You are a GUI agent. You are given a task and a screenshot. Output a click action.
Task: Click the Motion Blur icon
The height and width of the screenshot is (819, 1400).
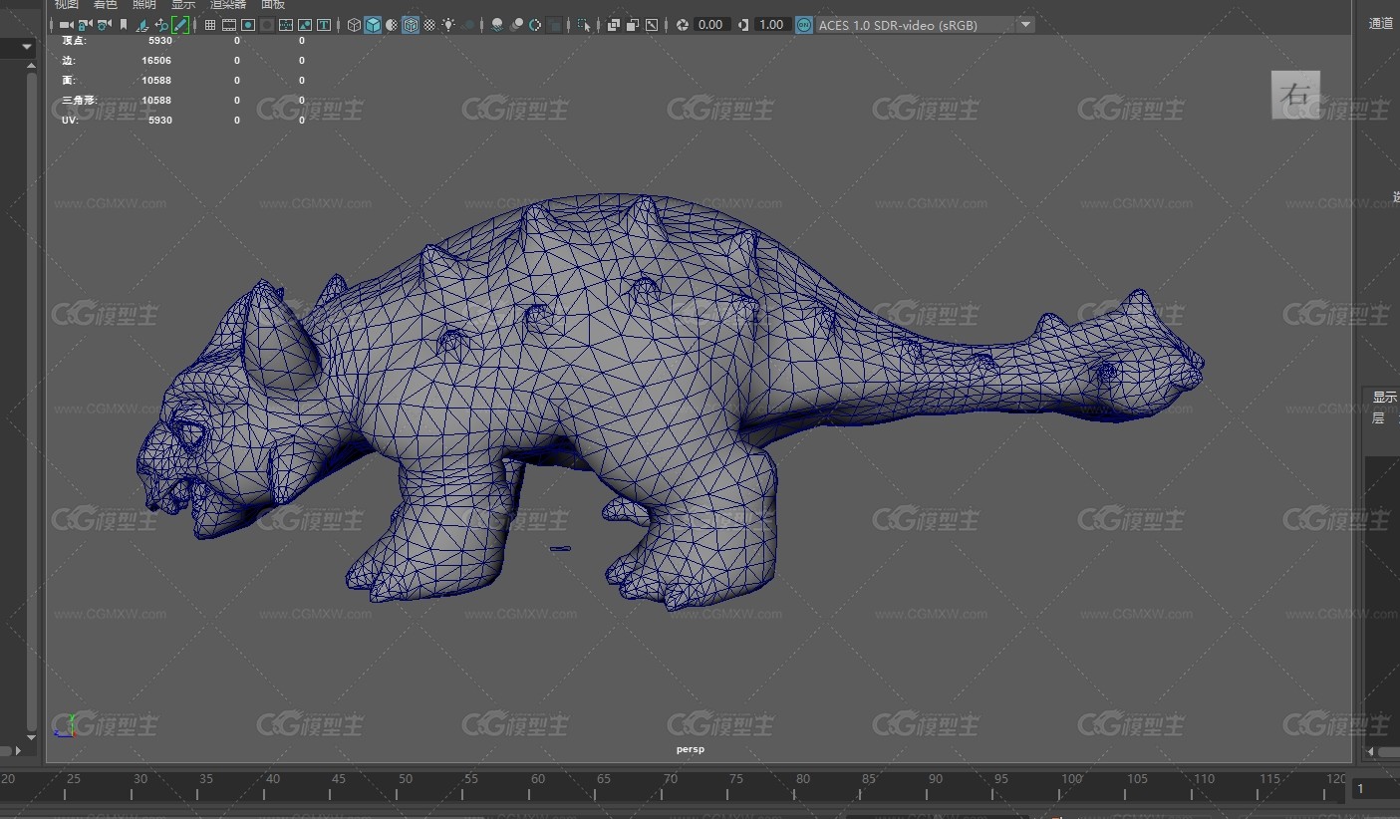pos(516,25)
